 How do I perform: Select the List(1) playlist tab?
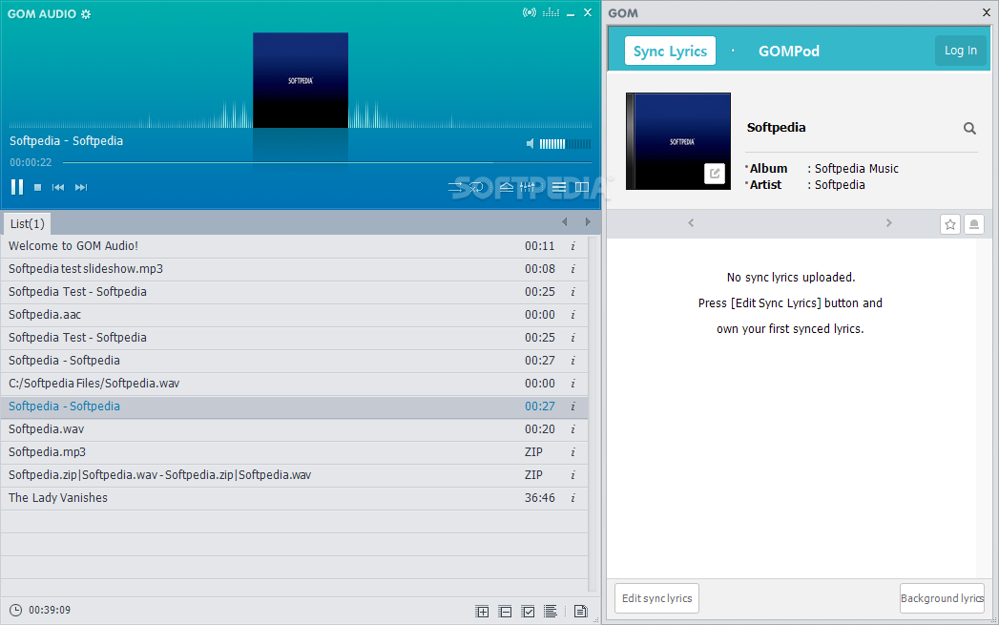[x=27, y=223]
